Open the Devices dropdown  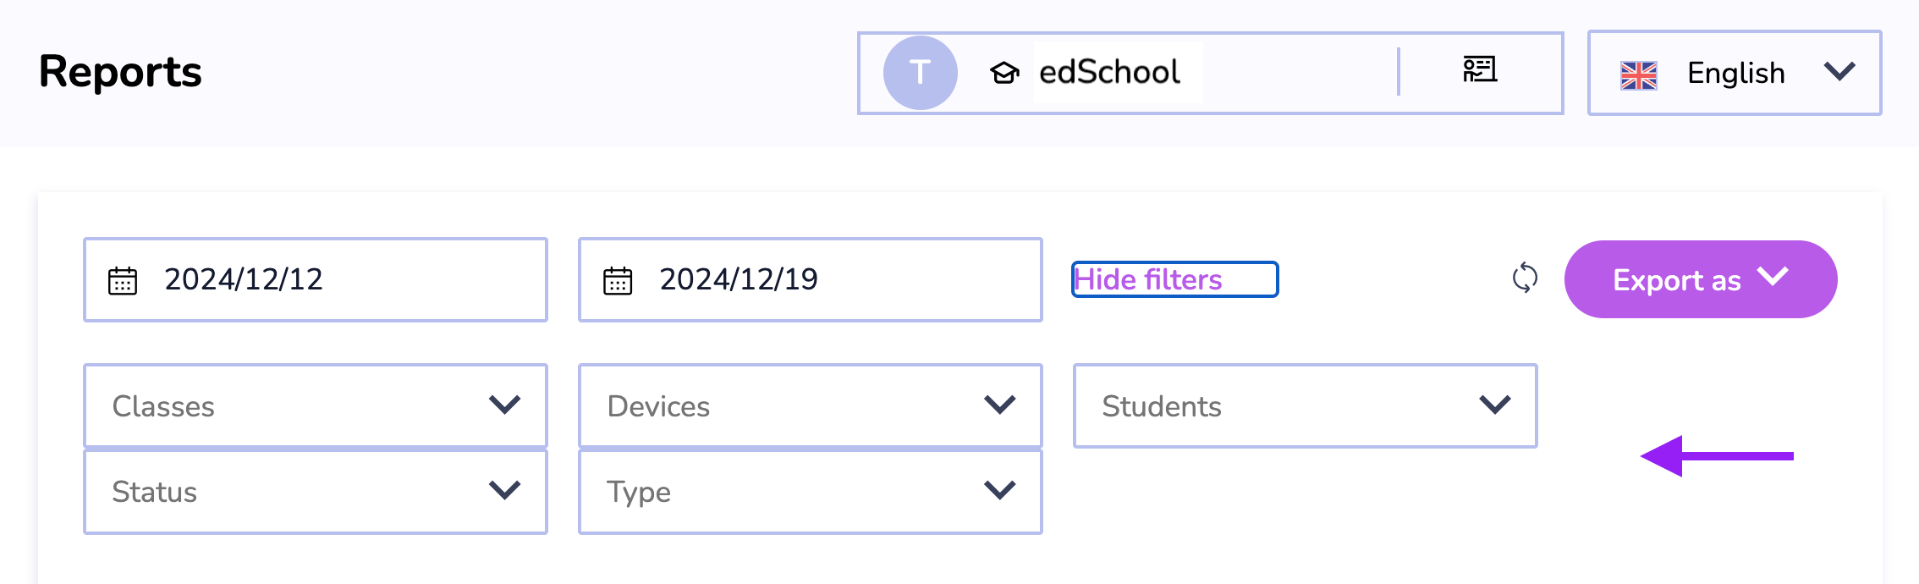811,406
